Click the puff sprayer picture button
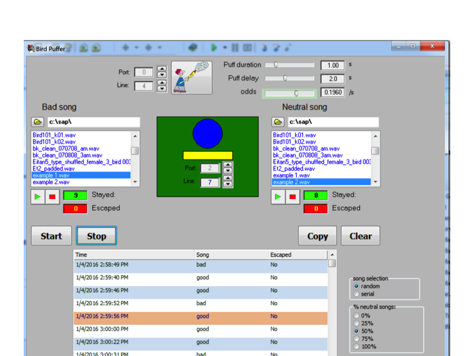 click(x=192, y=77)
